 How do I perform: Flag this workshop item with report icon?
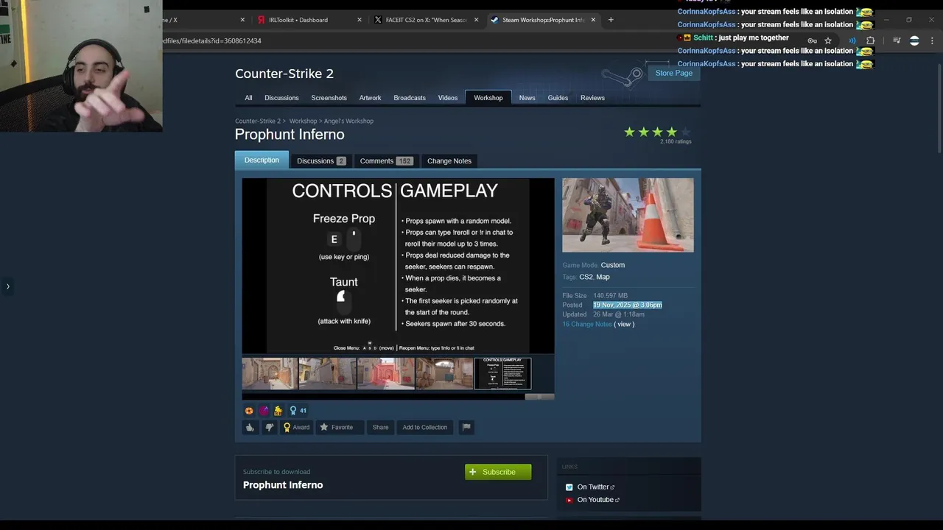(466, 427)
